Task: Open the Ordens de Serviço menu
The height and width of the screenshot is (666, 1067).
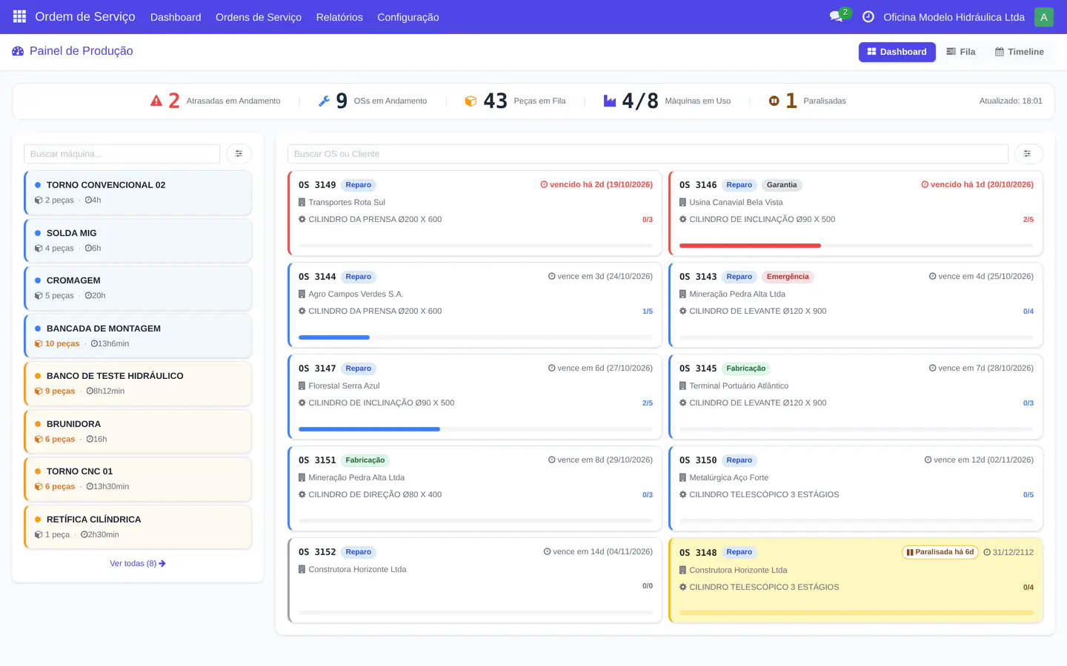Action: pyautogui.click(x=259, y=17)
